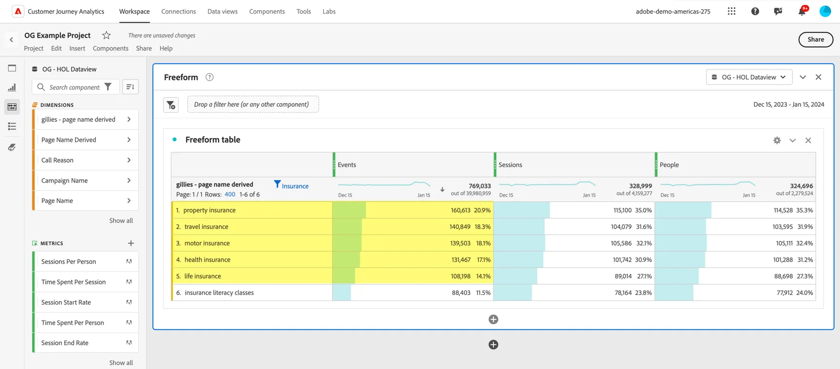Viewport: 840px width, 369px height.
Task: Expand gillies - page name derived dimension
Action: click(129, 119)
